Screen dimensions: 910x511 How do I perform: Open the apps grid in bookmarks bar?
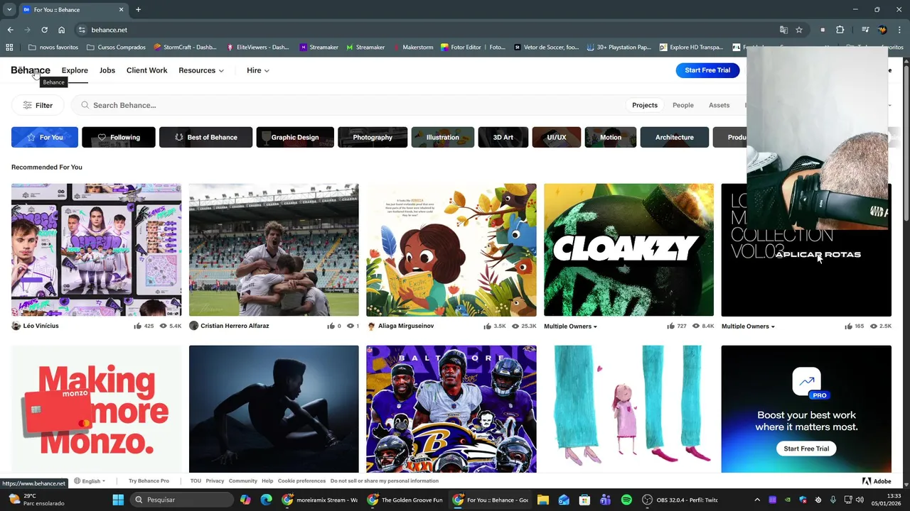point(9,48)
